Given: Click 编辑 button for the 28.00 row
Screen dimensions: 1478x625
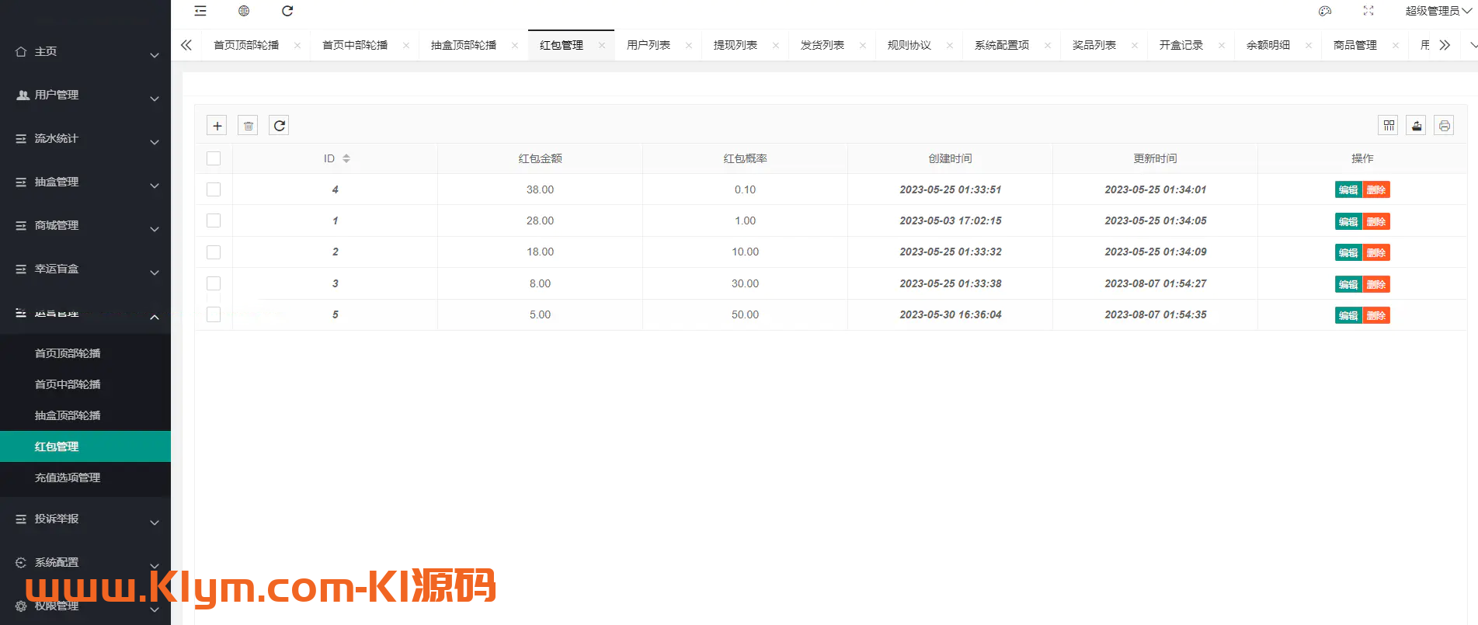Looking at the screenshot, I should click(x=1348, y=221).
